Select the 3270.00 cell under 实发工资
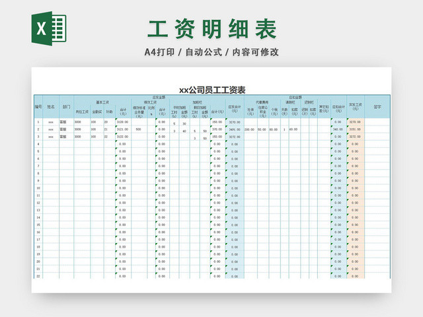423x317 pixels. pyautogui.click(x=356, y=122)
